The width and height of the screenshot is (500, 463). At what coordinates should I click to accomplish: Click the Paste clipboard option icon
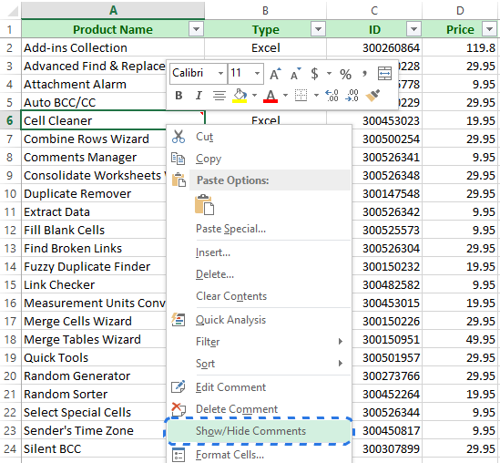click(204, 204)
